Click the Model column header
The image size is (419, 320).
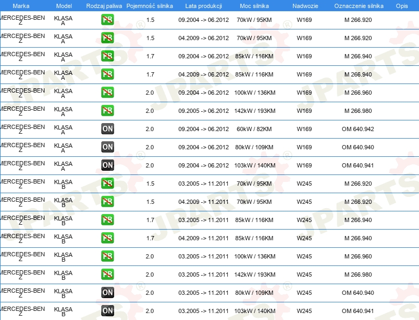[64, 6]
